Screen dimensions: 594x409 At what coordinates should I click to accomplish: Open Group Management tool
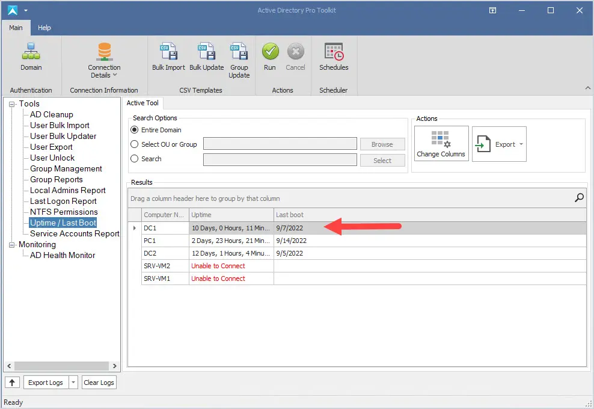pos(66,168)
